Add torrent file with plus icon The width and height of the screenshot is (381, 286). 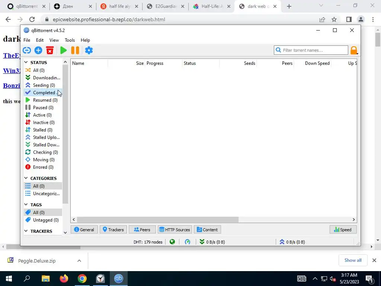pos(38,50)
